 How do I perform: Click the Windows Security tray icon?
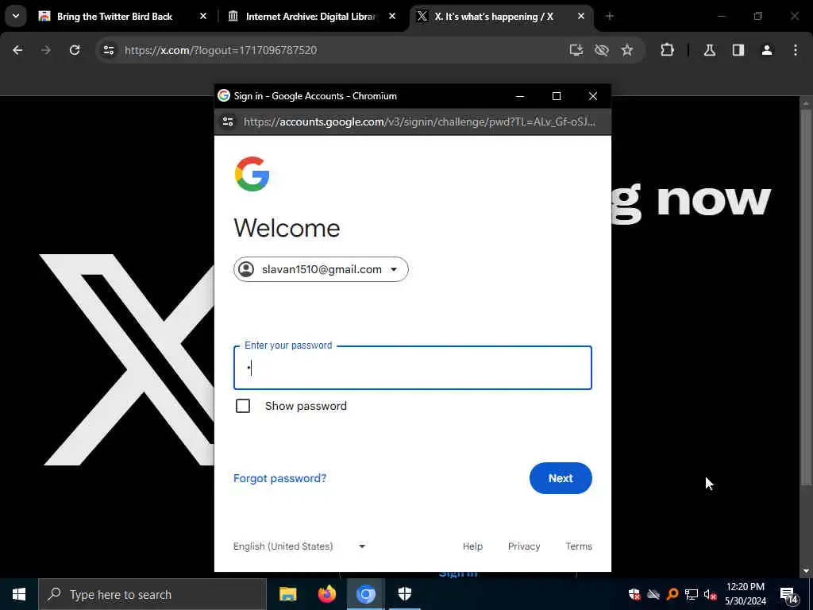(634, 594)
